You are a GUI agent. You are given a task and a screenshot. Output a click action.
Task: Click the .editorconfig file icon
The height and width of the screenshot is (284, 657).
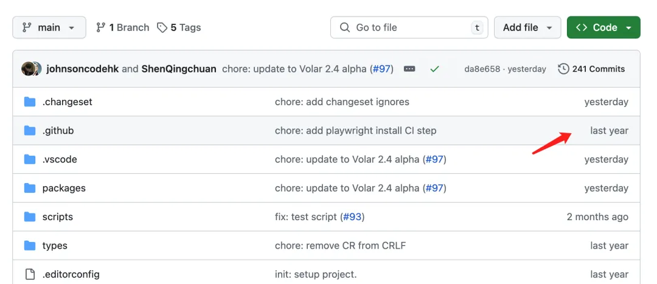(30, 274)
